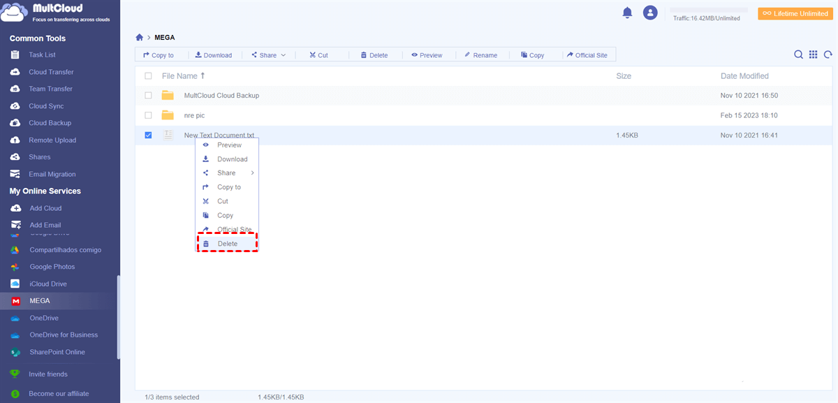Choose Copy from context menu
The width and height of the screenshot is (838, 403).
click(228, 215)
